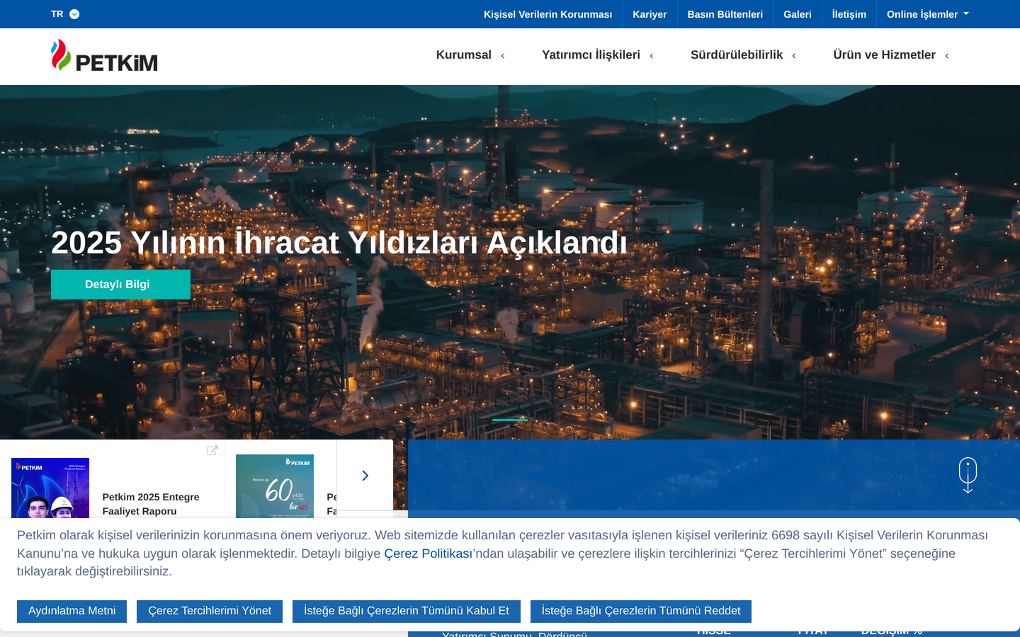Open the Petkim 60 yıl cover thumbnail
Image resolution: width=1020 pixels, height=637 pixels.
click(x=275, y=486)
